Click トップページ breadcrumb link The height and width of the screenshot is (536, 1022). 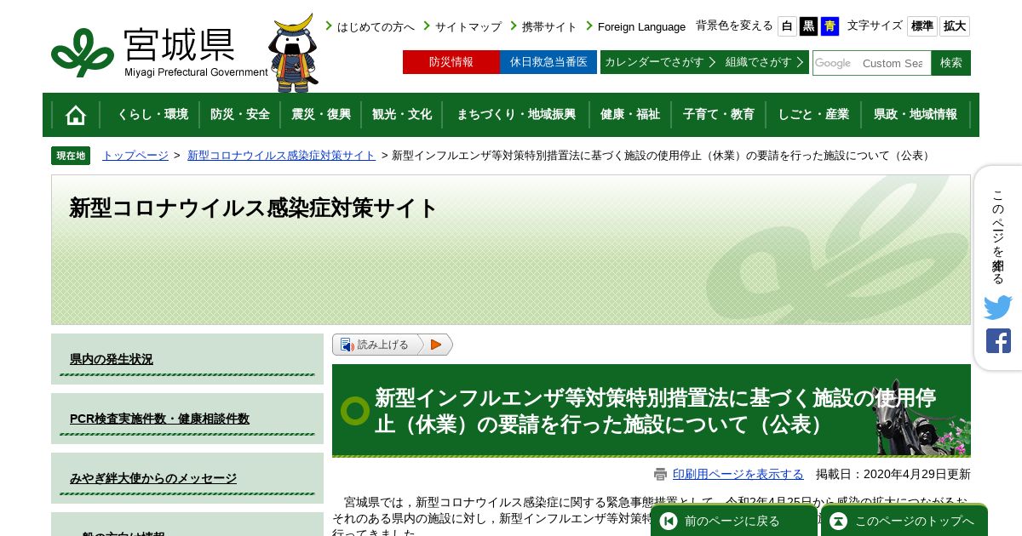point(135,156)
